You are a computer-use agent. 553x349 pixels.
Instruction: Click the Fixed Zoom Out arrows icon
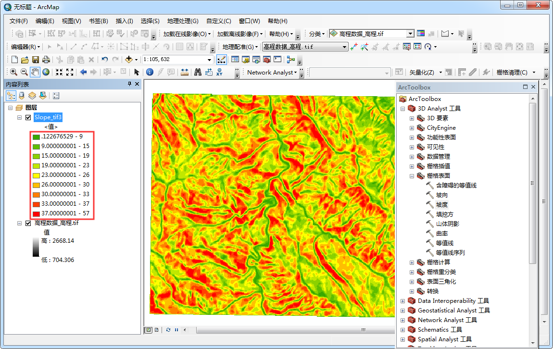click(70, 72)
